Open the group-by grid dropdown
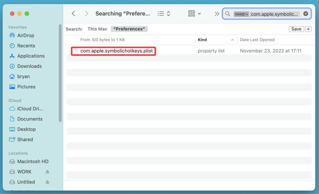Image resolution: width=319 pixels, height=194 pixels. coord(194,14)
